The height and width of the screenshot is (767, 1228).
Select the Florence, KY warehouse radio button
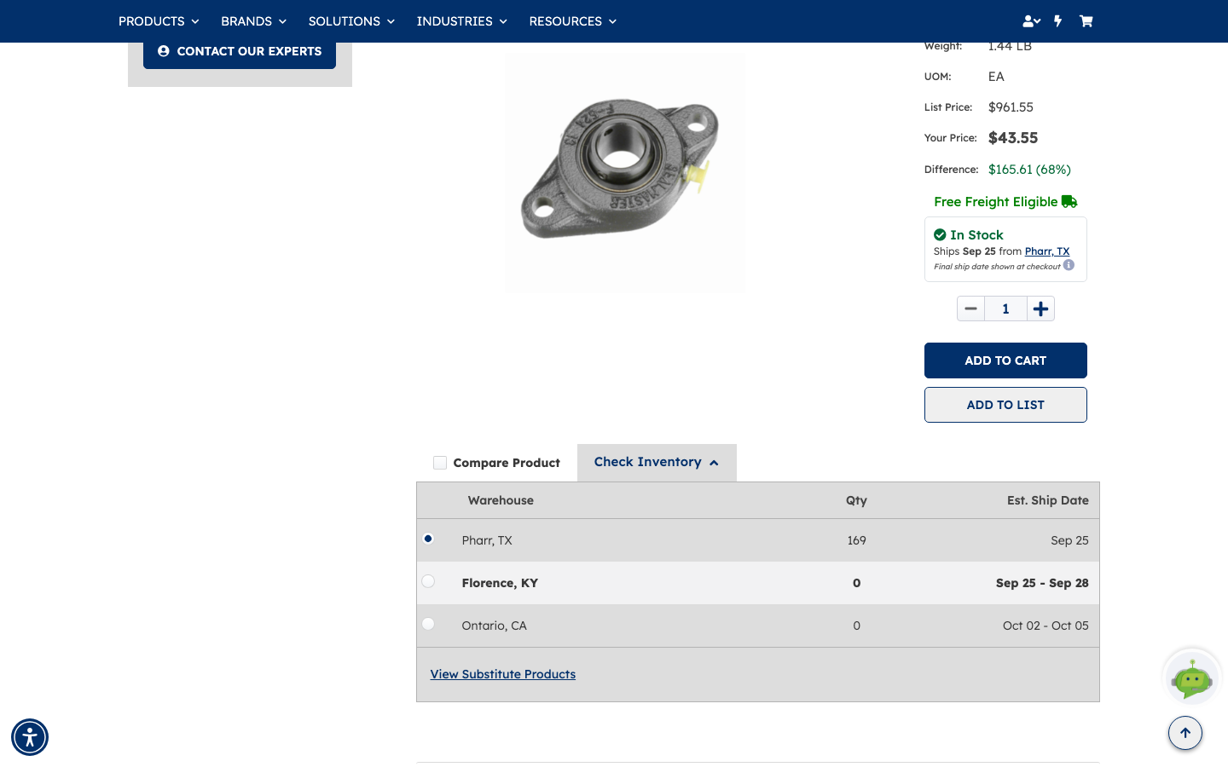point(428,581)
